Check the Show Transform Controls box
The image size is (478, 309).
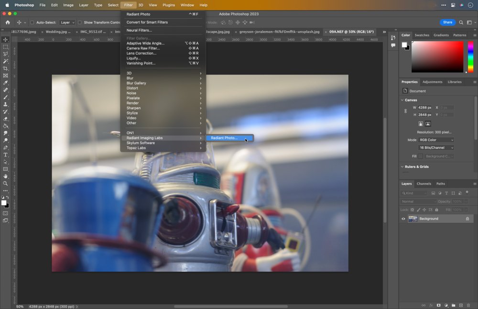pos(80,22)
